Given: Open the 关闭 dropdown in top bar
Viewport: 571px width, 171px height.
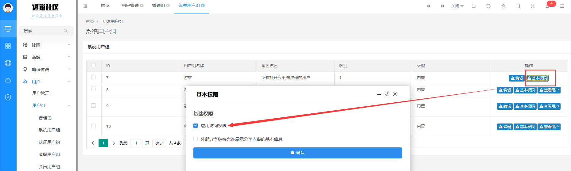Looking at the screenshot, I should tap(457, 6).
